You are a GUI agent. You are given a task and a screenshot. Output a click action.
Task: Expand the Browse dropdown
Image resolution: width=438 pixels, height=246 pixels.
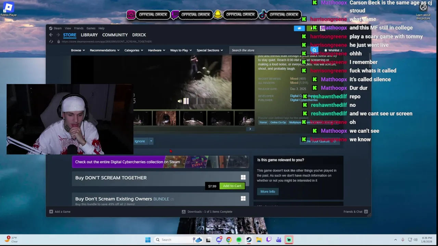[x=78, y=50]
